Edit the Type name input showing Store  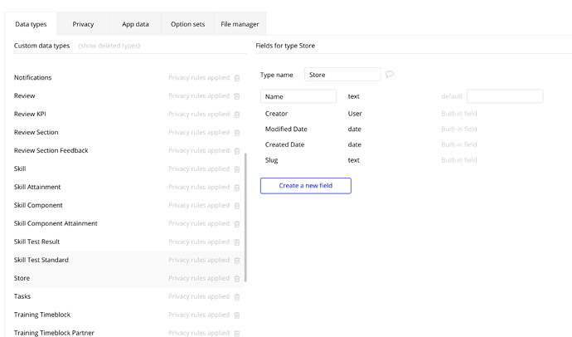point(342,75)
